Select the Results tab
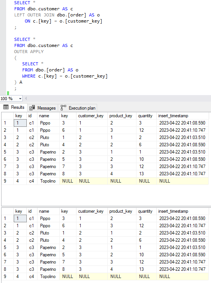211x283 pixels. coord(14,107)
